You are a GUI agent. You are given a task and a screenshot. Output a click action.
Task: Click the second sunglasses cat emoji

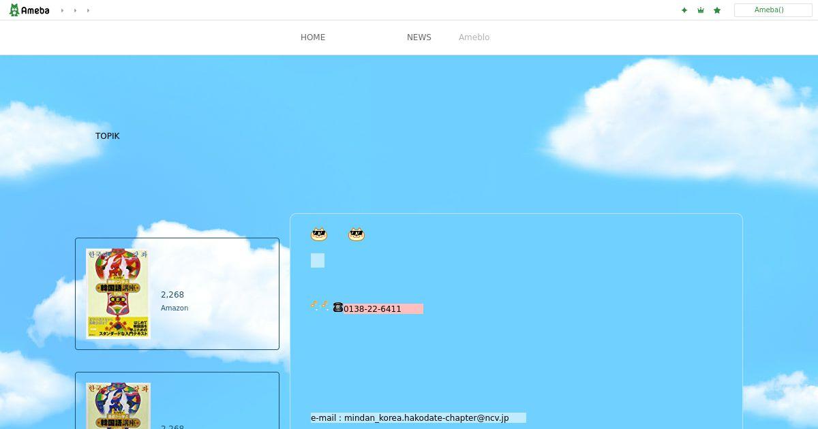(x=357, y=234)
